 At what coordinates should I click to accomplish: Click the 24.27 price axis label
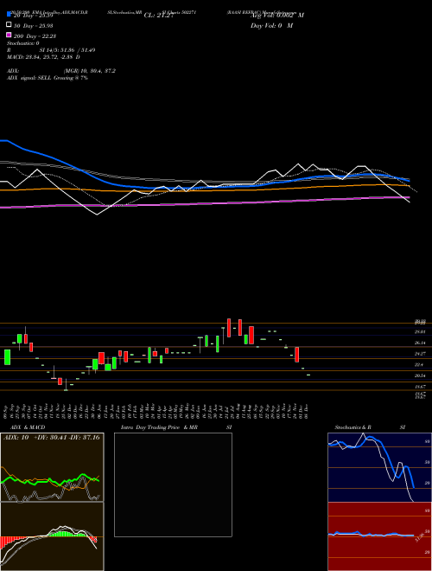click(x=420, y=354)
